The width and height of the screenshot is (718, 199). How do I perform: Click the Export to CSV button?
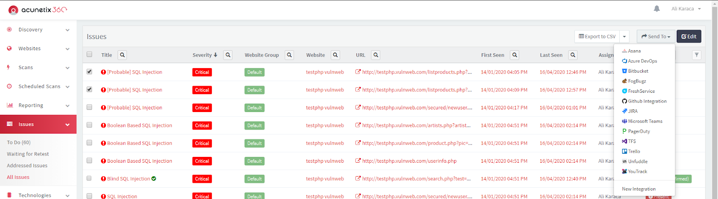(x=597, y=36)
